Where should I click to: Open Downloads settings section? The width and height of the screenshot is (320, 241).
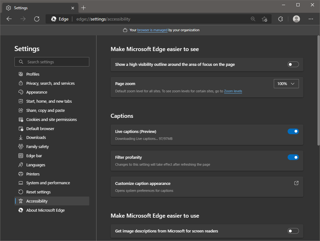pyautogui.click(x=52, y=138)
